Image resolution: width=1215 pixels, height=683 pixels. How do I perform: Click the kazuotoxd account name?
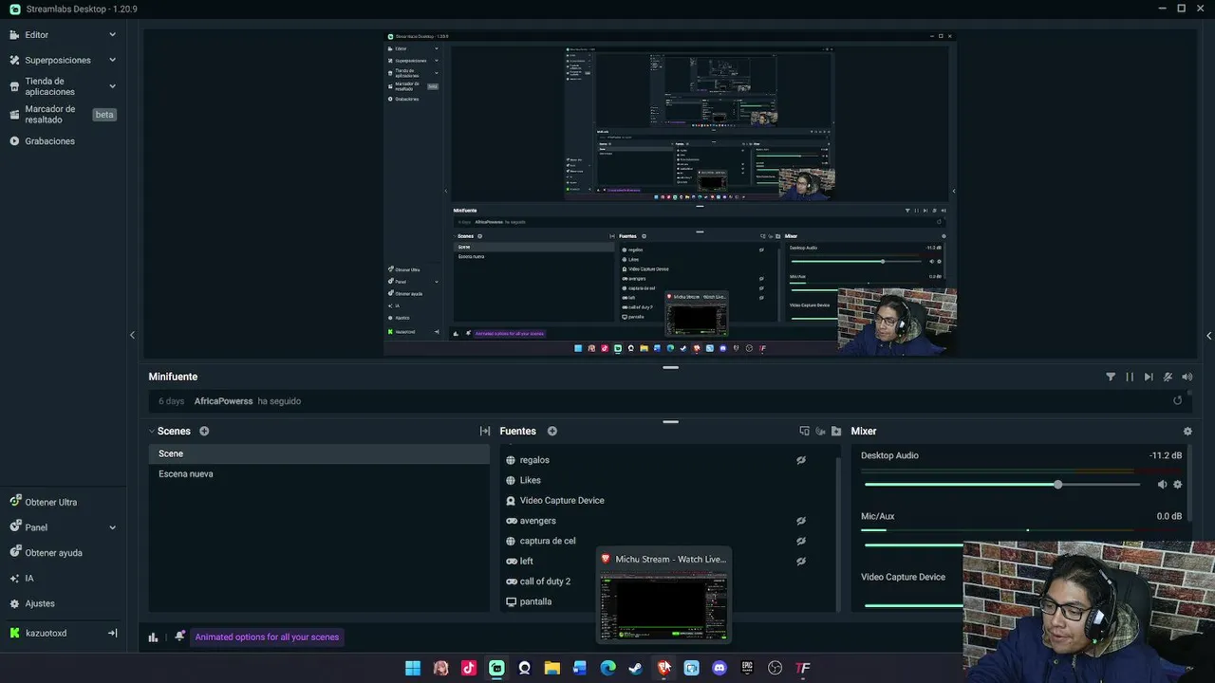coord(46,633)
